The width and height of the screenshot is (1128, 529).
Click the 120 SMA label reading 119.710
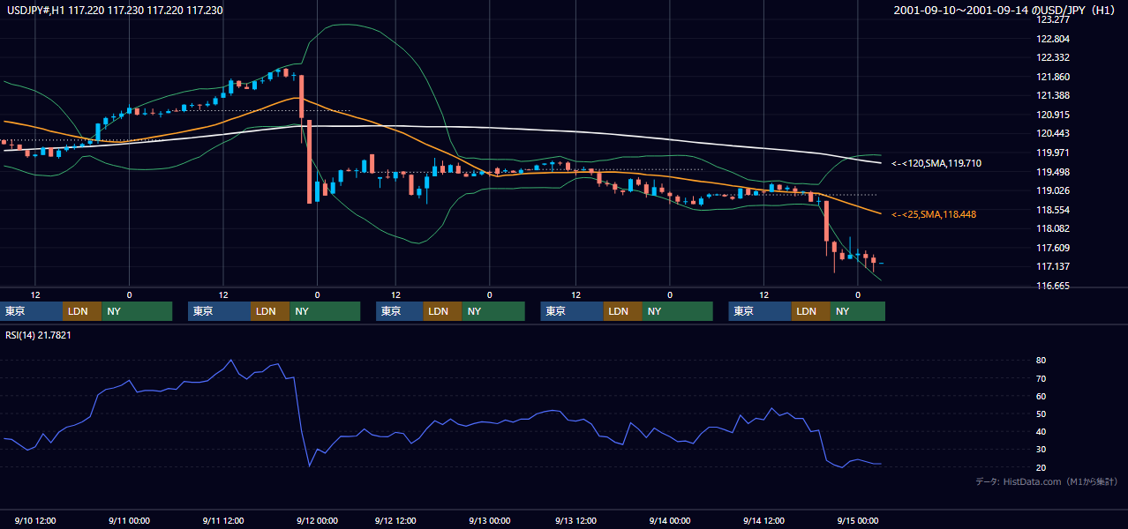click(936, 163)
